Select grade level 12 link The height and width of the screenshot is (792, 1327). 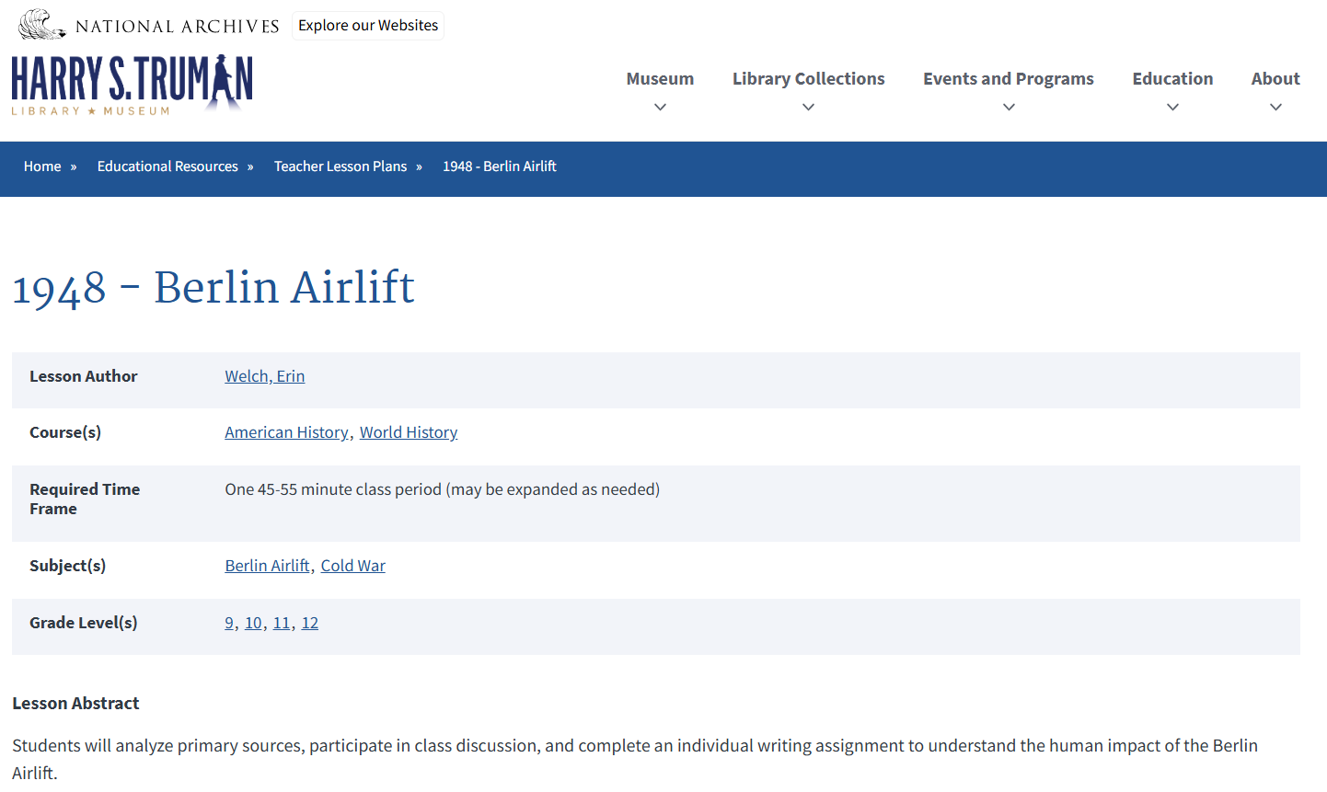click(310, 623)
